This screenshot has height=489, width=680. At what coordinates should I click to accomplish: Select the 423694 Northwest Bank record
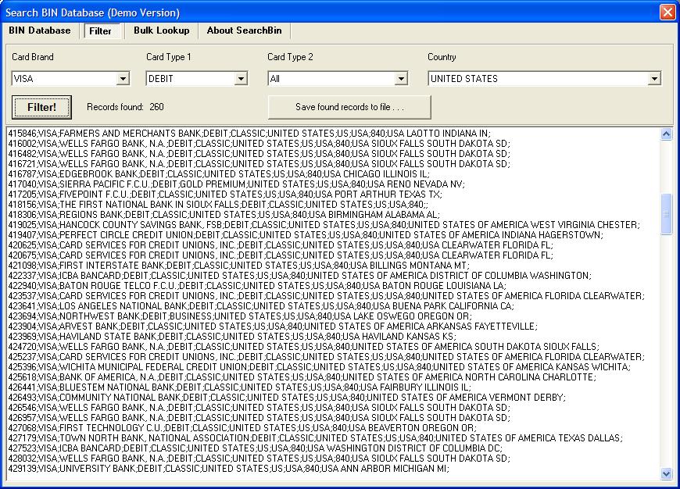tap(240, 316)
